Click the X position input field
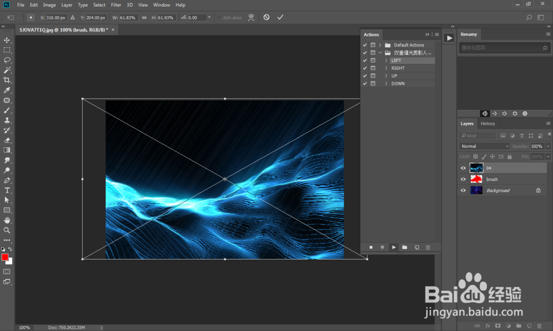The width and height of the screenshot is (553, 331). [56, 18]
